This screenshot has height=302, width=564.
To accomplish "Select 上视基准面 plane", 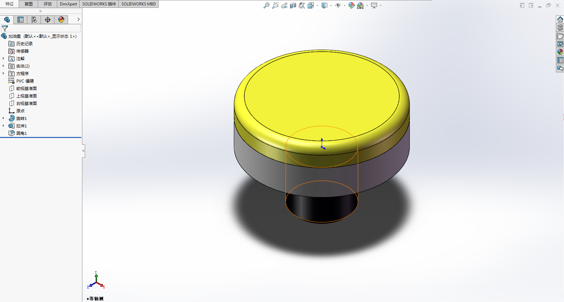I will (x=23, y=96).
